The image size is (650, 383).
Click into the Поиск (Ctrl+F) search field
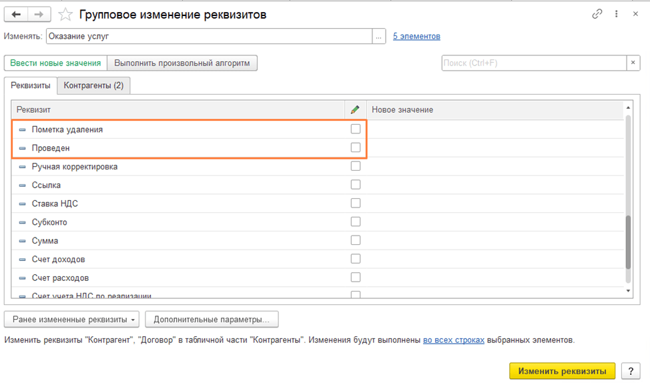coord(533,63)
